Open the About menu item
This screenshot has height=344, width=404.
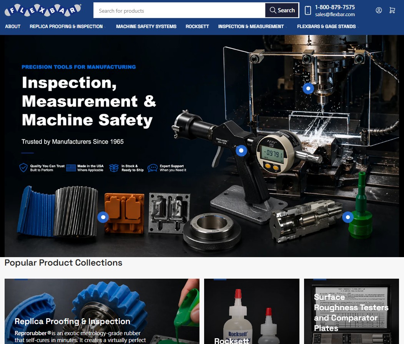(13, 26)
